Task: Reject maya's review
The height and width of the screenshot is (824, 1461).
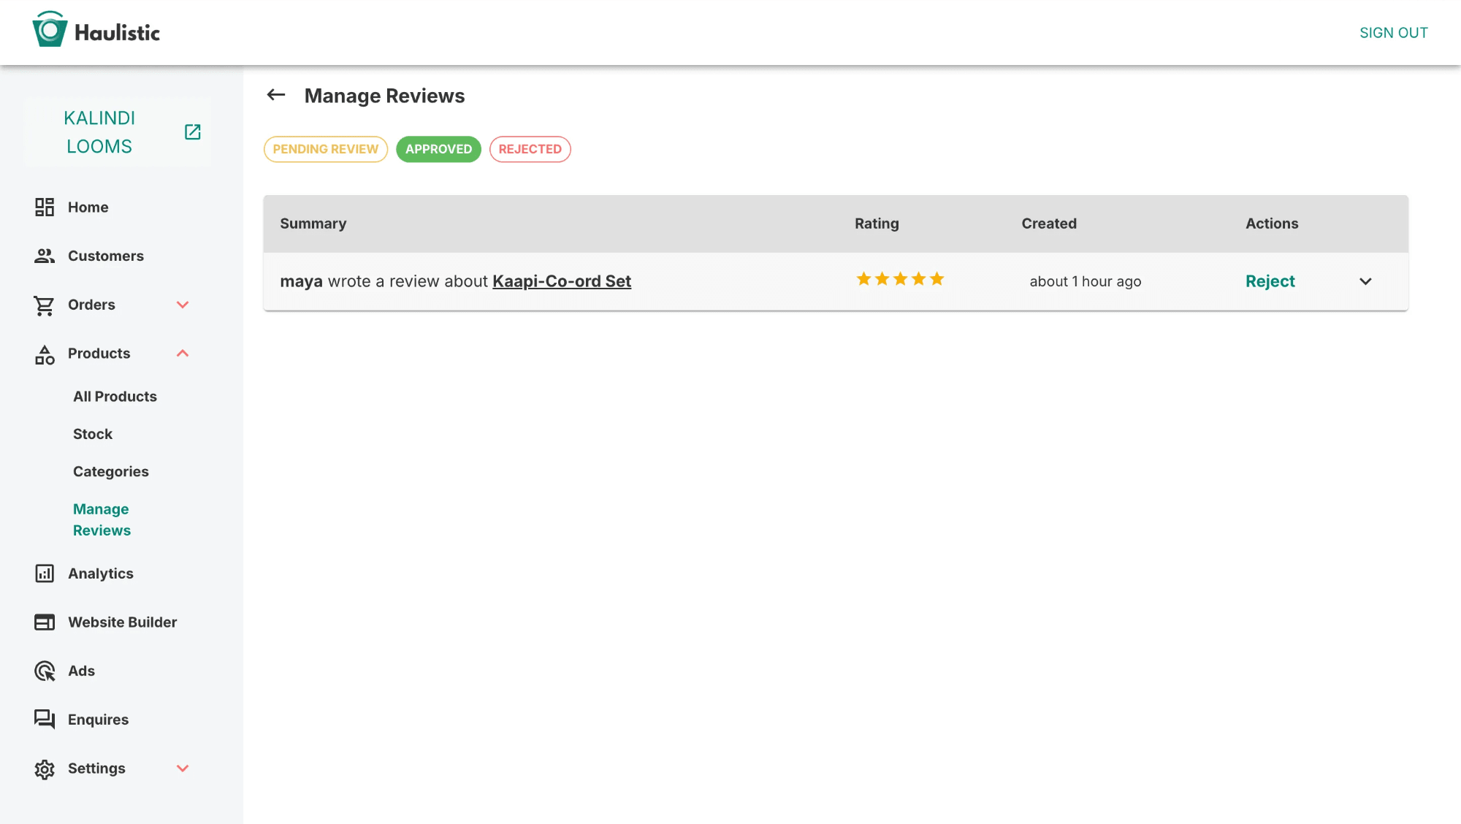Action: (x=1270, y=282)
